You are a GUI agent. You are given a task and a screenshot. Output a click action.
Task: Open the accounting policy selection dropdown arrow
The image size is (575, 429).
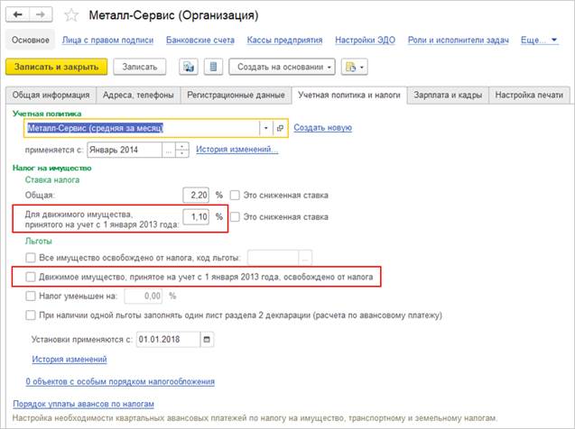pyautogui.click(x=266, y=128)
